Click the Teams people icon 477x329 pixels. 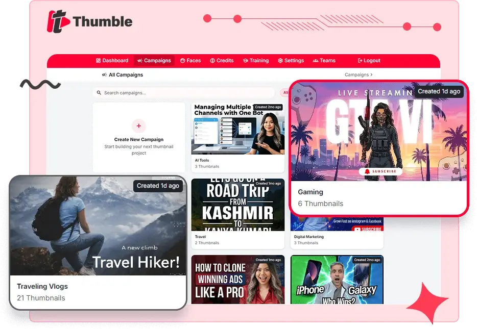pyautogui.click(x=316, y=61)
